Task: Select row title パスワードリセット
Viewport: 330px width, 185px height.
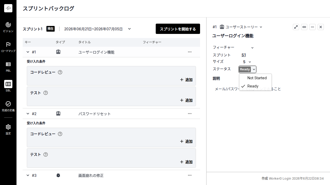Action: click(x=95, y=114)
